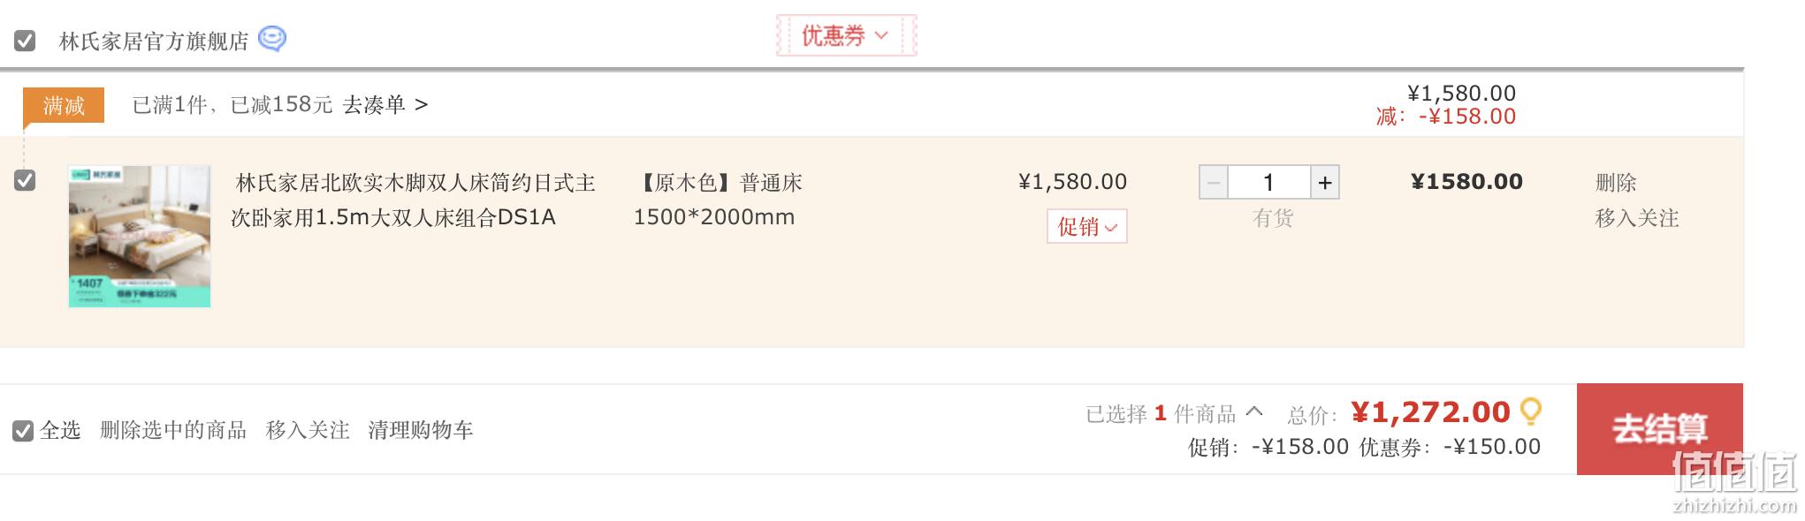Screen dimensions: 1805x521
Task: Click 清理购物车 to clear cart
Action: coord(421,430)
